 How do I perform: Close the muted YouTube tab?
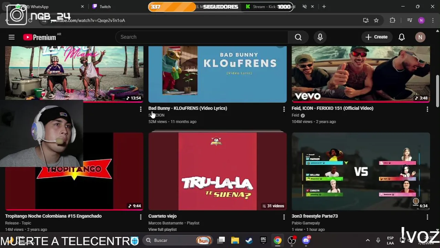click(x=313, y=7)
